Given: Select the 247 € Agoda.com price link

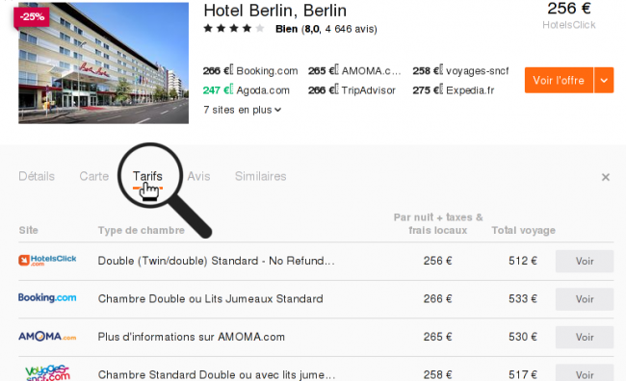Looking at the screenshot, I should click(246, 90).
